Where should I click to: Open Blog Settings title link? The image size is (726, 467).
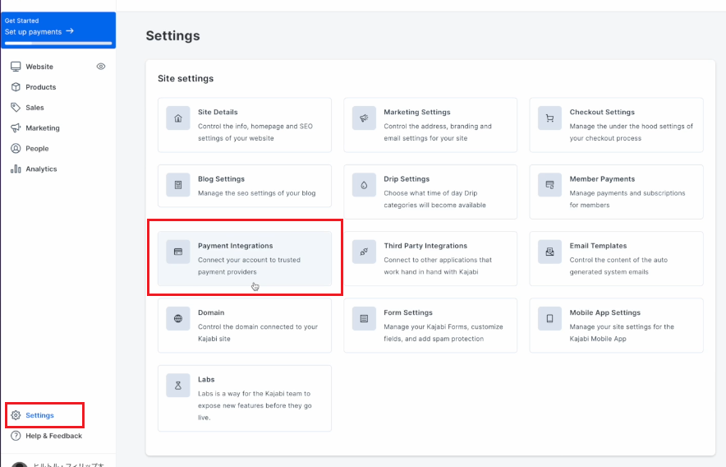tap(221, 179)
